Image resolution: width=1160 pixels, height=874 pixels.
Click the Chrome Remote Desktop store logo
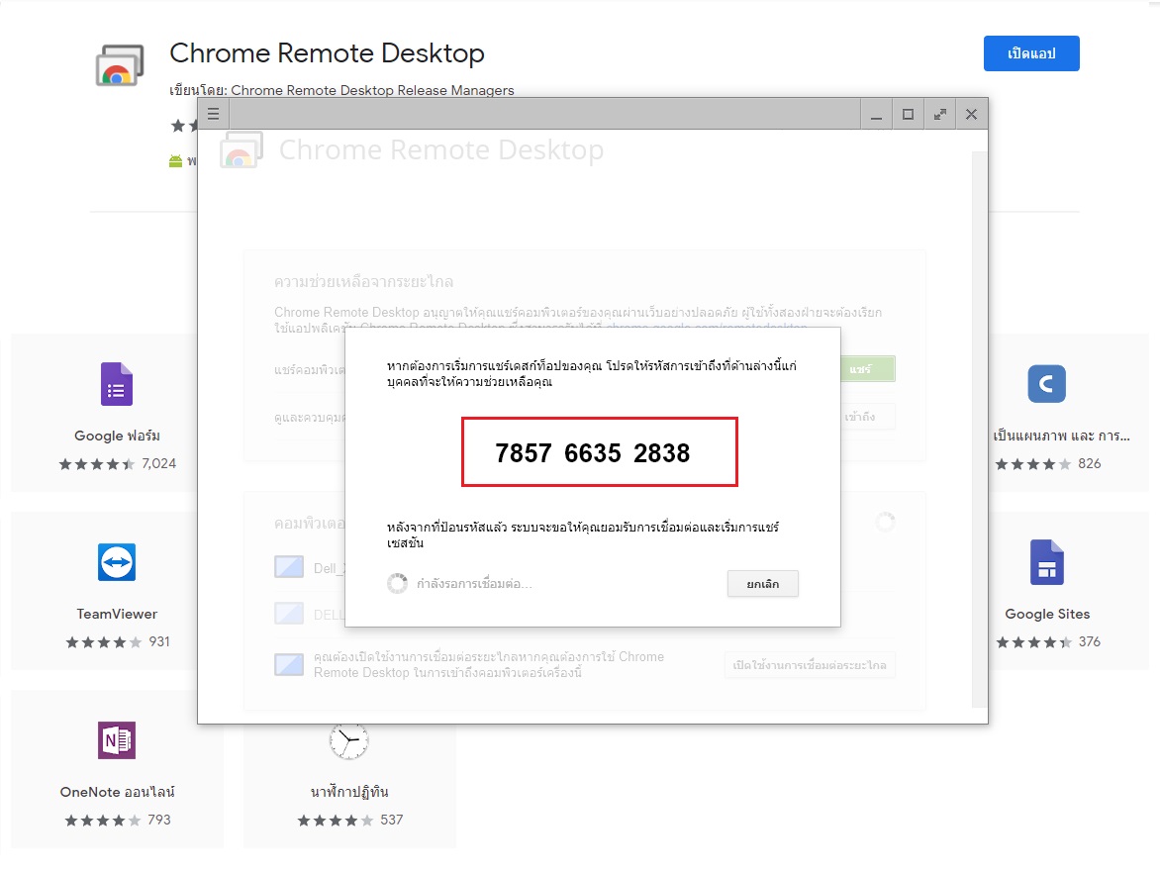click(x=119, y=65)
